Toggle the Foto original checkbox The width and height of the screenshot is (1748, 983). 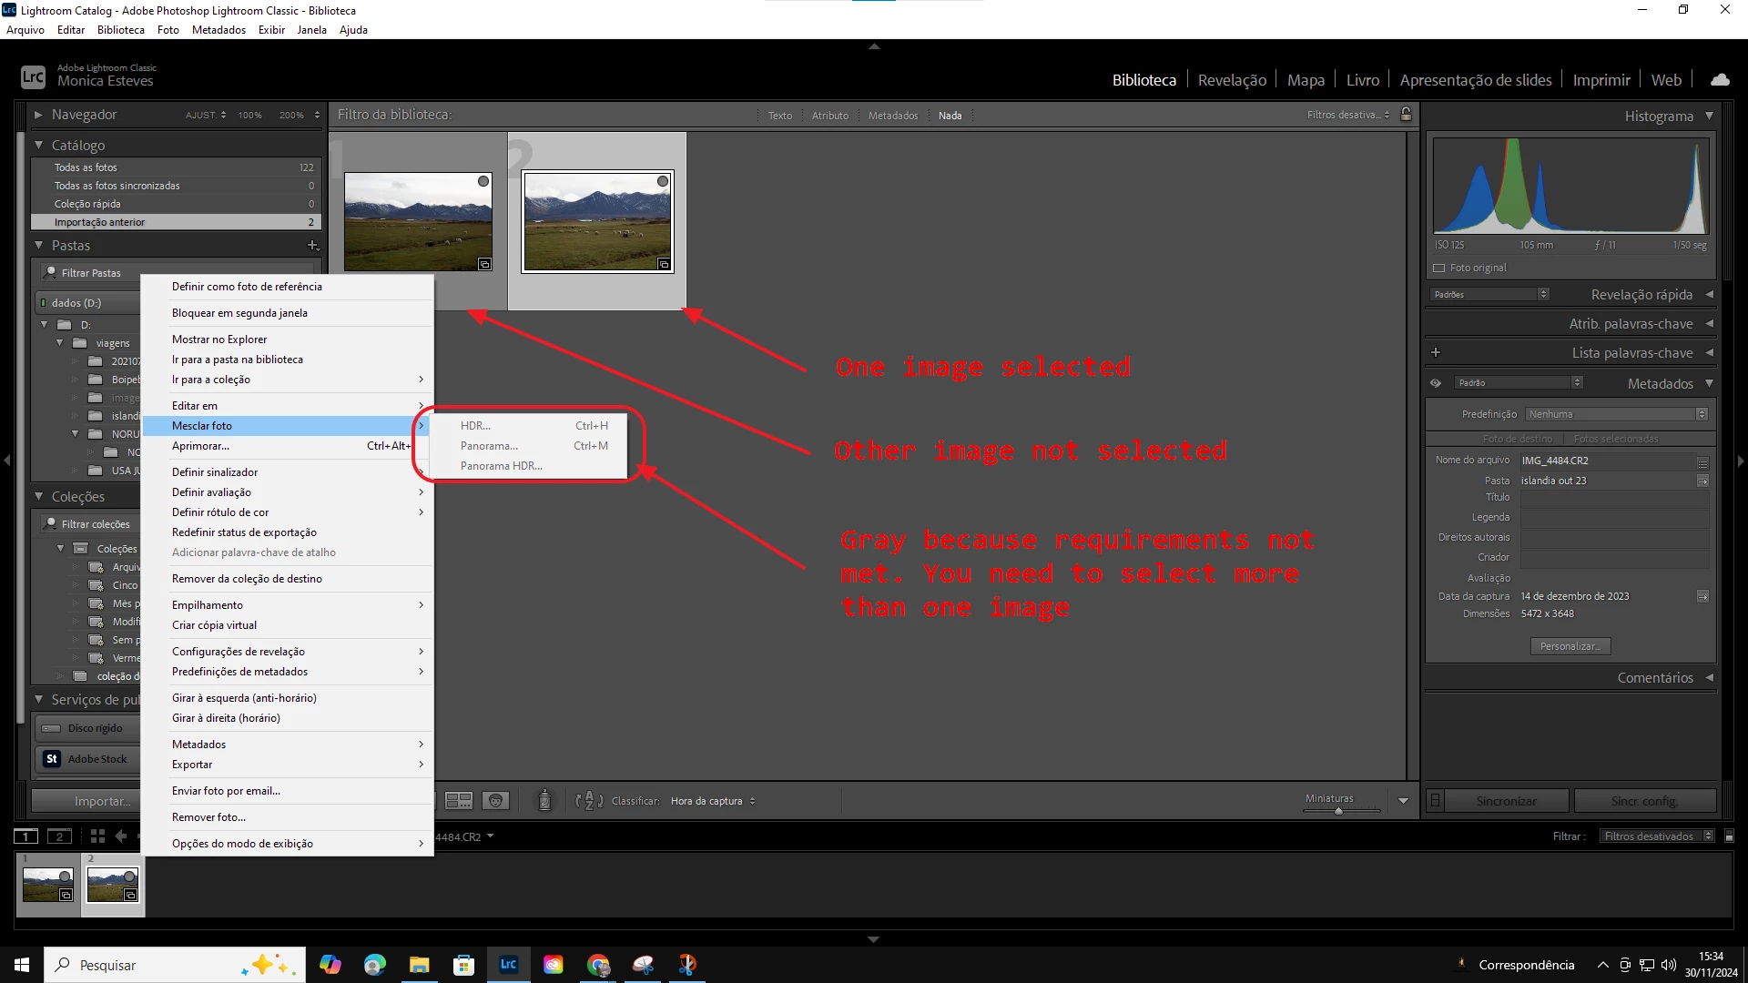(1439, 269)
